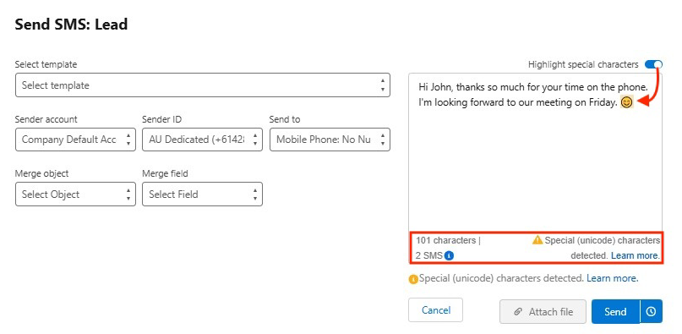This screenshot has width=682, height=334.
Task: Click the Attach file button
Action: [x=543, y=311]
